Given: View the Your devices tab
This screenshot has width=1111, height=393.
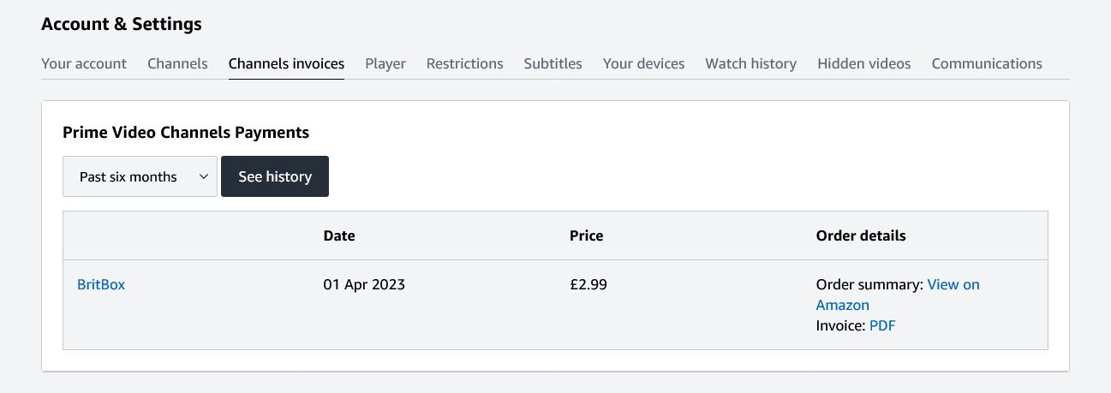Looking at the screenshot, I should [x=643, y=63].
